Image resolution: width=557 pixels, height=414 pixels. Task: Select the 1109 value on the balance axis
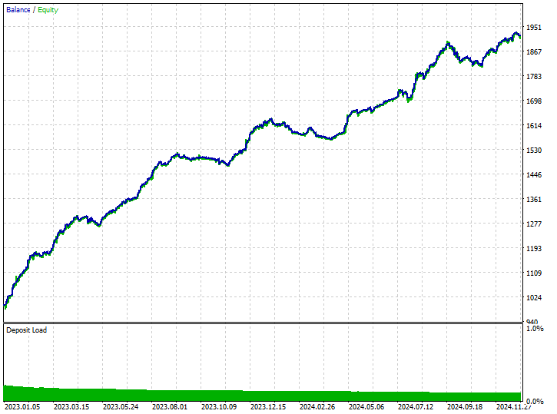tap(534, 273)
